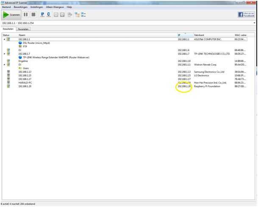Start scanning with the green Scannen button

pyautogui.click(x=11, y=15)
